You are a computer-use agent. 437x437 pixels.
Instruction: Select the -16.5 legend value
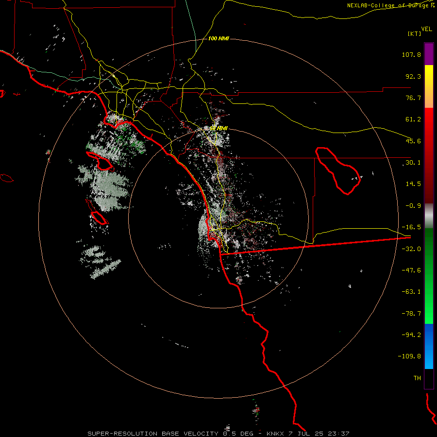[411, 227]
